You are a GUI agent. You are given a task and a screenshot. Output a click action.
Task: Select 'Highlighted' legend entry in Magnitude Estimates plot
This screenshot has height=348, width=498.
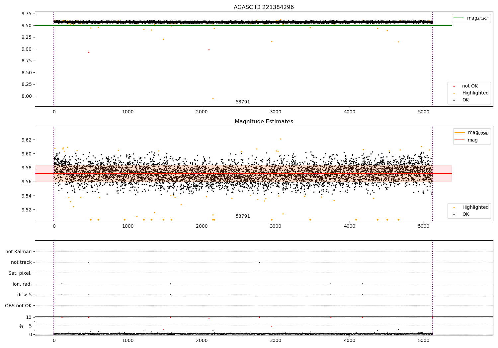coord(475,207)
